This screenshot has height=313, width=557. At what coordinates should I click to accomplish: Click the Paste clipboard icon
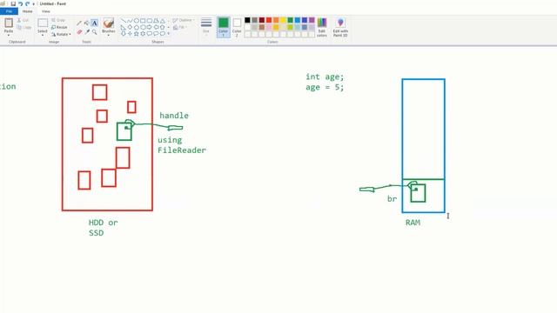click(9, 23)
